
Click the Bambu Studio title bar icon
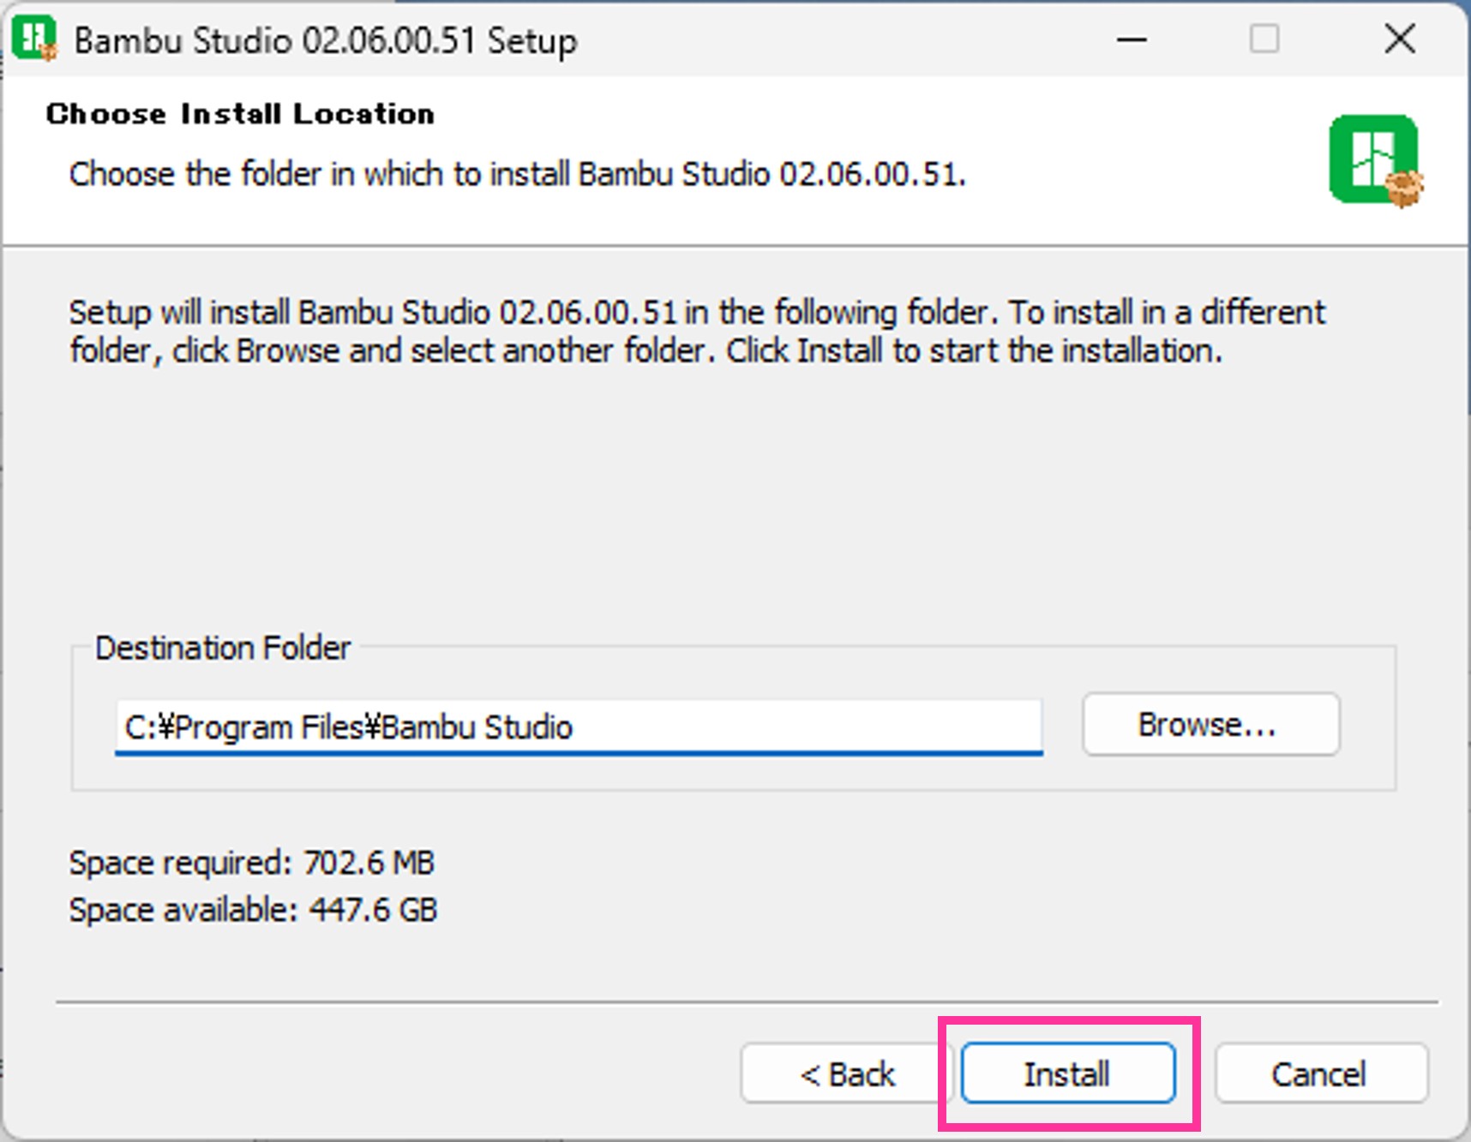click(34, 39)
